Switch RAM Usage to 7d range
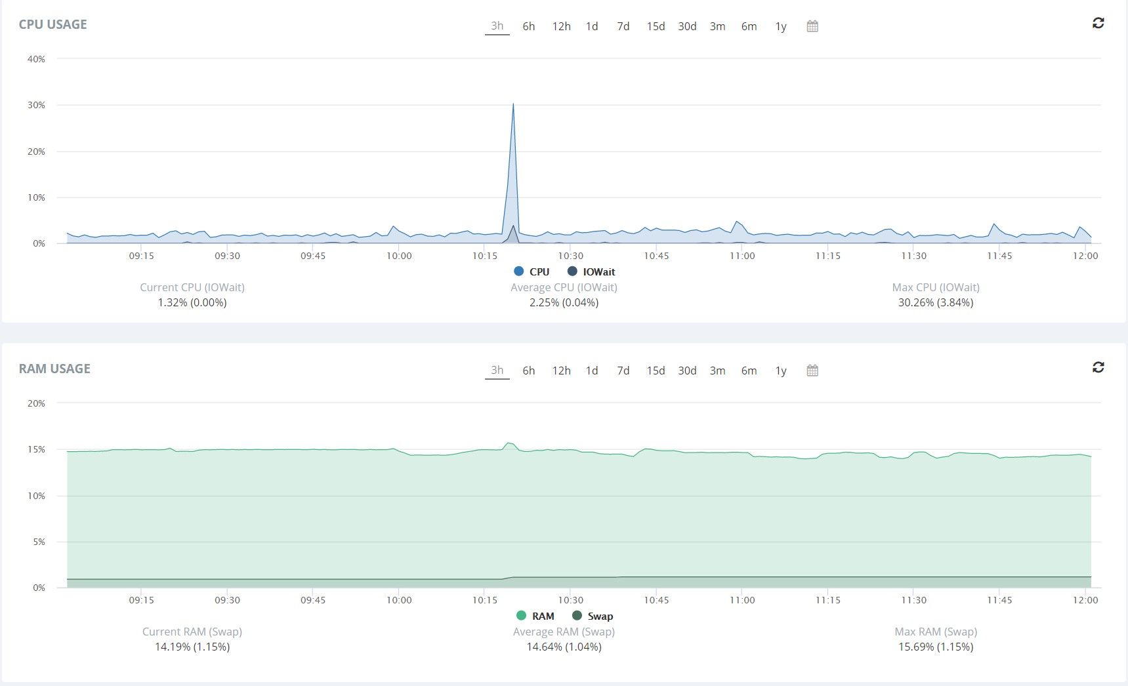The height and width of the screenshot is (686, 1128). 623,371
